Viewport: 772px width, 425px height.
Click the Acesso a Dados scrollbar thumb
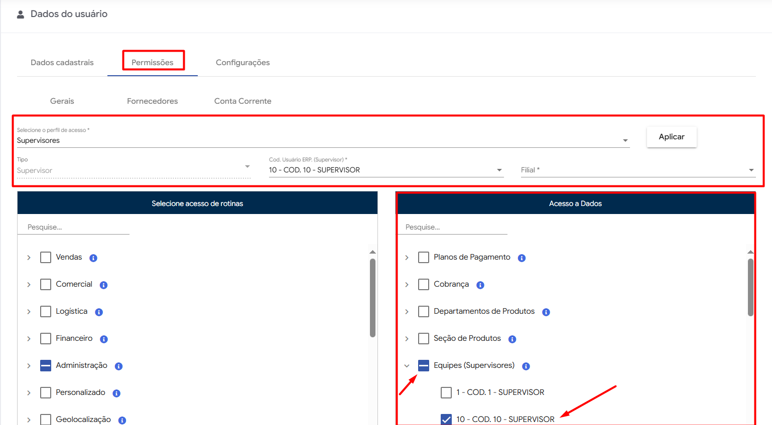[750, 287]
